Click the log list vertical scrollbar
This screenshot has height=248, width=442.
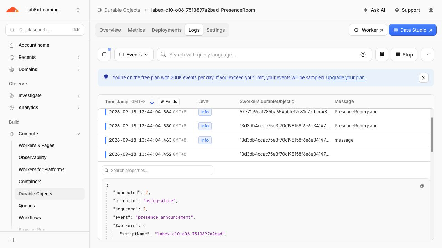(x=432, y=135)
